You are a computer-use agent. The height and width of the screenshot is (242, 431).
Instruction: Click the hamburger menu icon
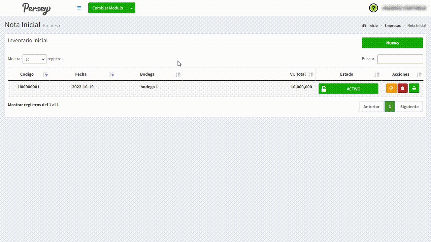point(79,8)
